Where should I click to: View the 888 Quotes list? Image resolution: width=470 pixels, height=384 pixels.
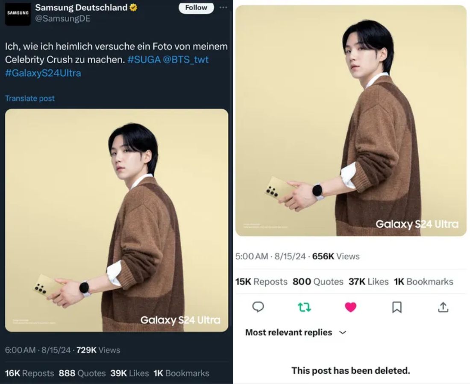point(82,373)
